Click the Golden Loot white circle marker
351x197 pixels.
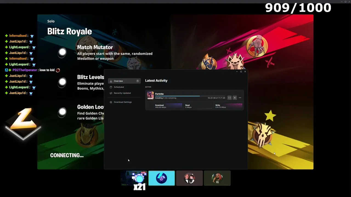coord(63,112)
